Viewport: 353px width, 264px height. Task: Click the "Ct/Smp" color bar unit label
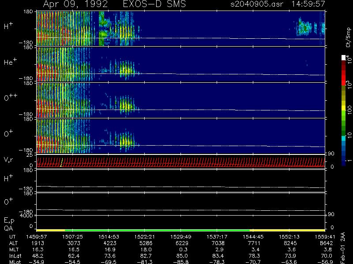(348, 37)
